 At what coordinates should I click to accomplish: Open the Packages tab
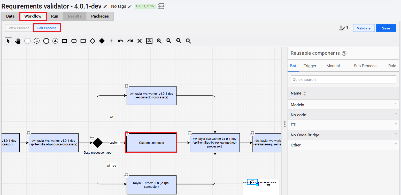pos(100,16)
